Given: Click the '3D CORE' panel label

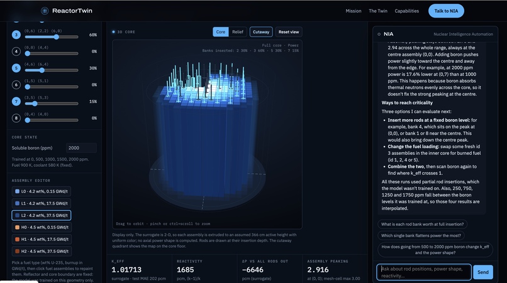Looking at the screenshot, I should click(x=126, y=32).
